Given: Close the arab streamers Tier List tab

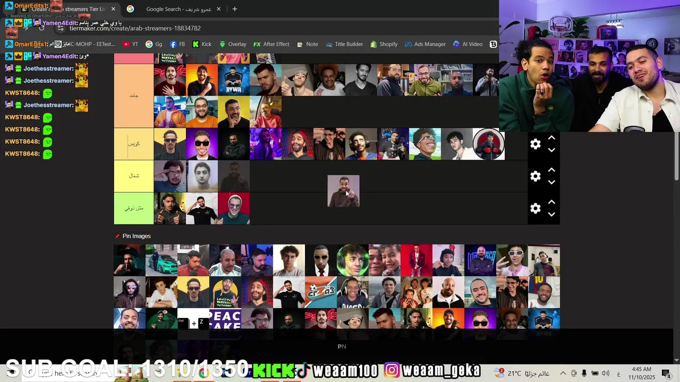Looking at the screenshot, I should (113, 9).
